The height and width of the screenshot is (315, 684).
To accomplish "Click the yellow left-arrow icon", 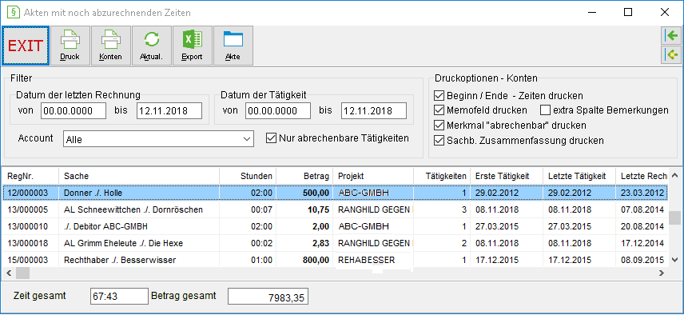I will click(x=672, y=55).
